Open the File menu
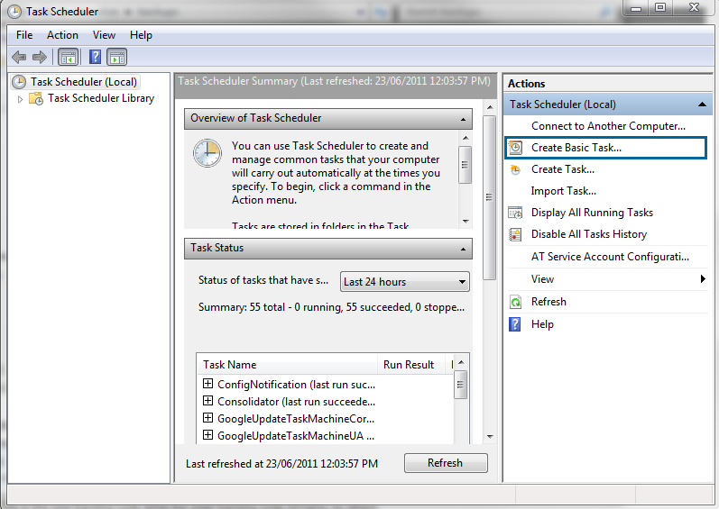Viewport: 719px width, 509px height. point(24,35)
